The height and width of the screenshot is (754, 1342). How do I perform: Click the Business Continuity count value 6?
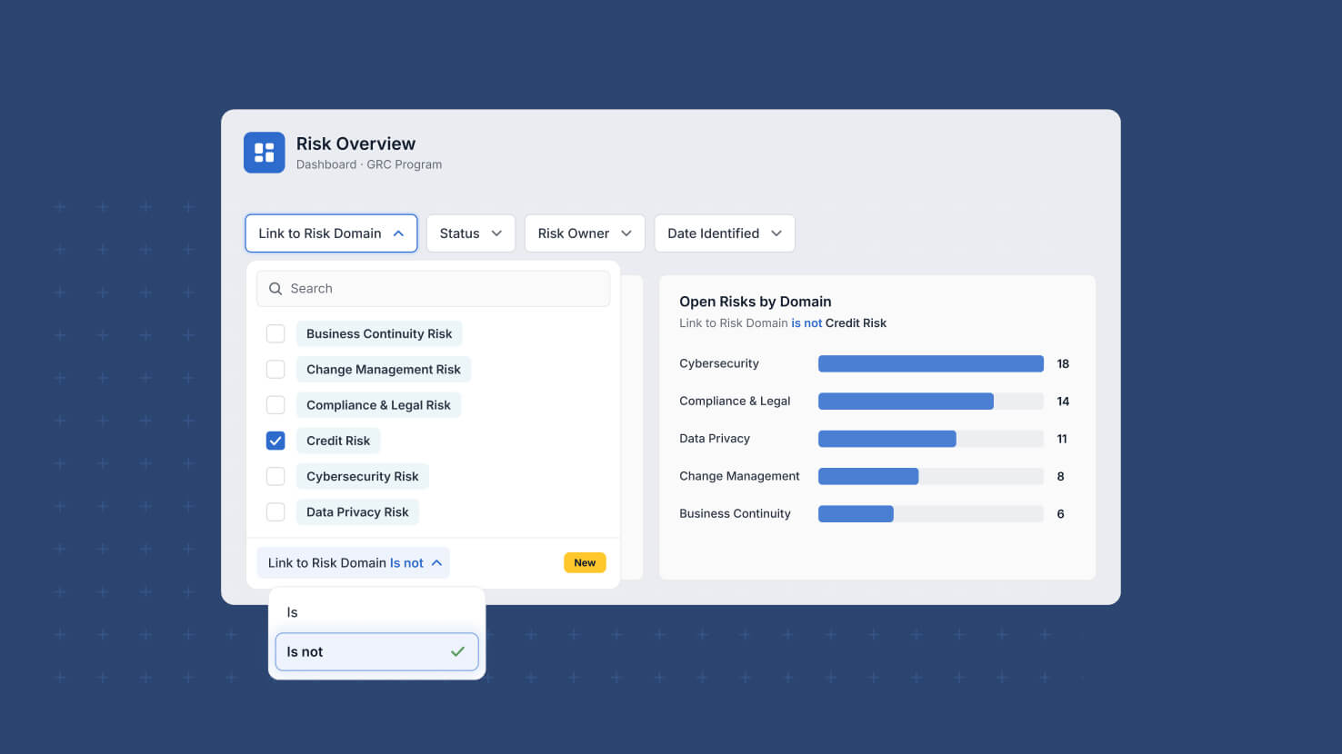coord(1060,513)
